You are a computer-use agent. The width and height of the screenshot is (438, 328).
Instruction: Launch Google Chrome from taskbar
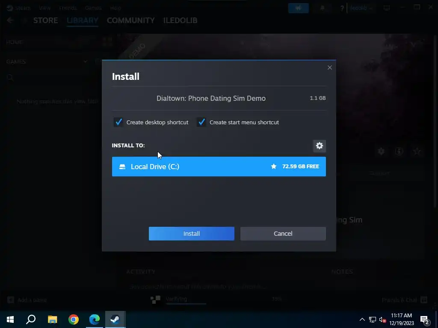74,319
